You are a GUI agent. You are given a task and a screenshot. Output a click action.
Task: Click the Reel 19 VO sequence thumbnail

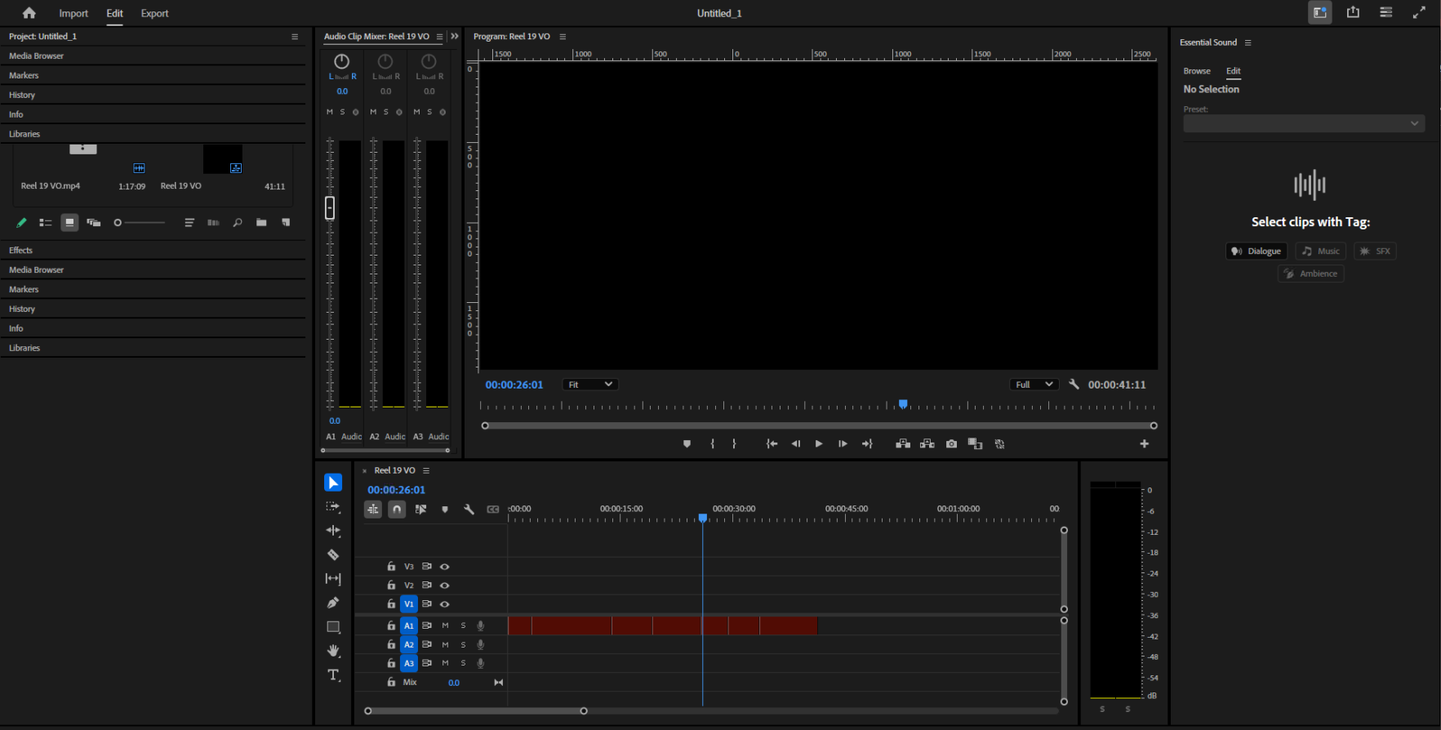click(222, 159)
